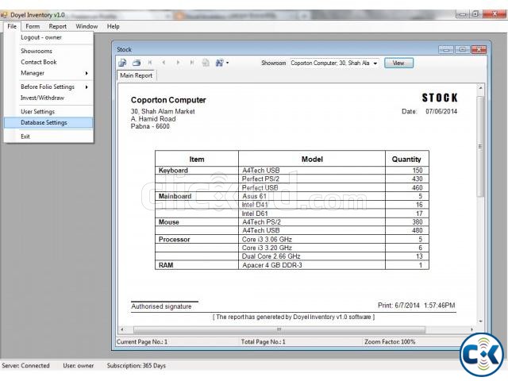This screenshot has height=381, width=508.
Task: Click the 'Keyboard' item cell
Action: click(x=197, y=171)
